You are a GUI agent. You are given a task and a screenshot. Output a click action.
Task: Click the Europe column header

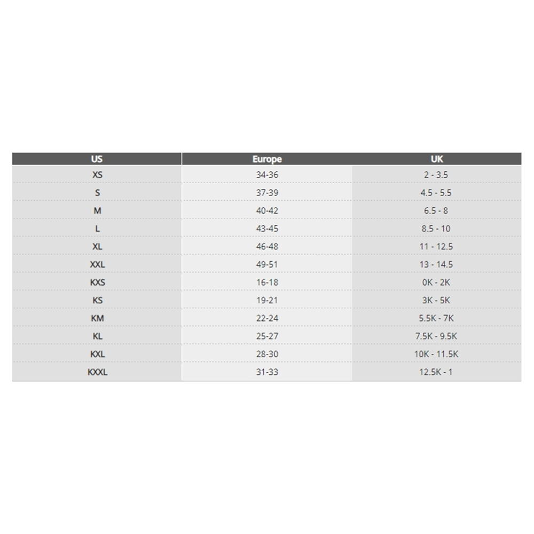point(267,159)
